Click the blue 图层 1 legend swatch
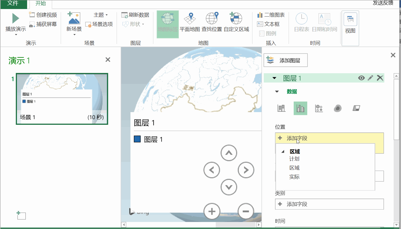 point(137,139)
